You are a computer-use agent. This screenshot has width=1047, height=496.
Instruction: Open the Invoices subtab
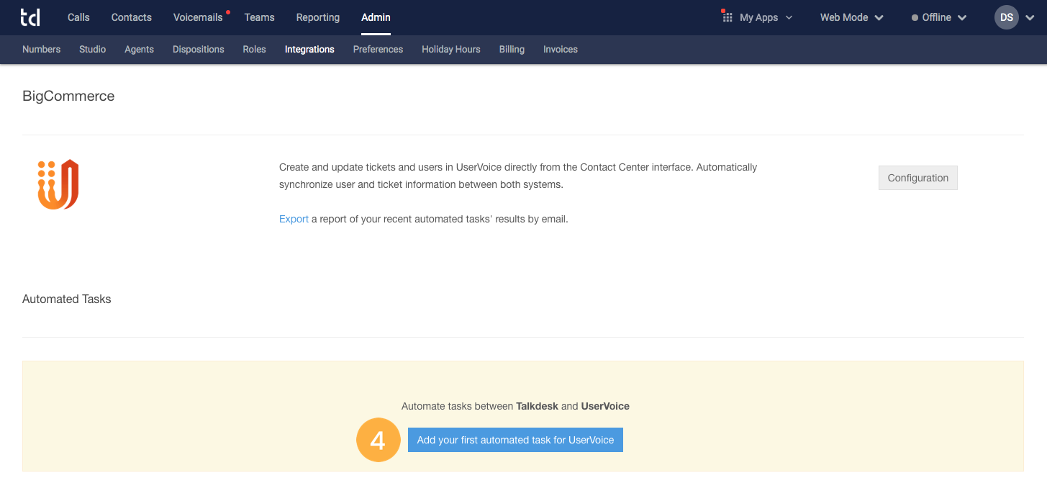tap(561, 50)
